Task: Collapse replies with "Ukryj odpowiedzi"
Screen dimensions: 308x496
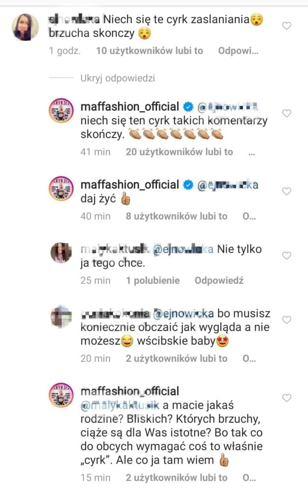Action: (118, 78)
